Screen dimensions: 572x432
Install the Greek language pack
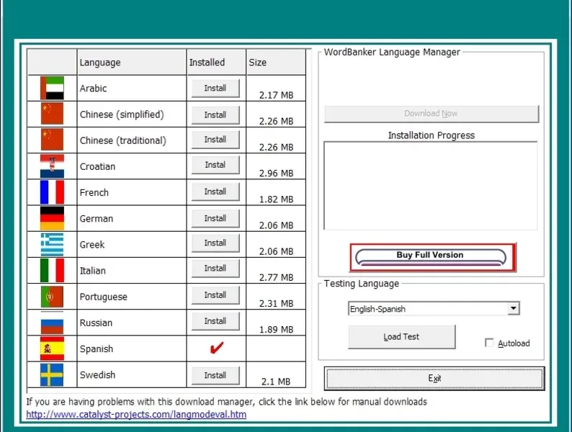pos(215,243)
